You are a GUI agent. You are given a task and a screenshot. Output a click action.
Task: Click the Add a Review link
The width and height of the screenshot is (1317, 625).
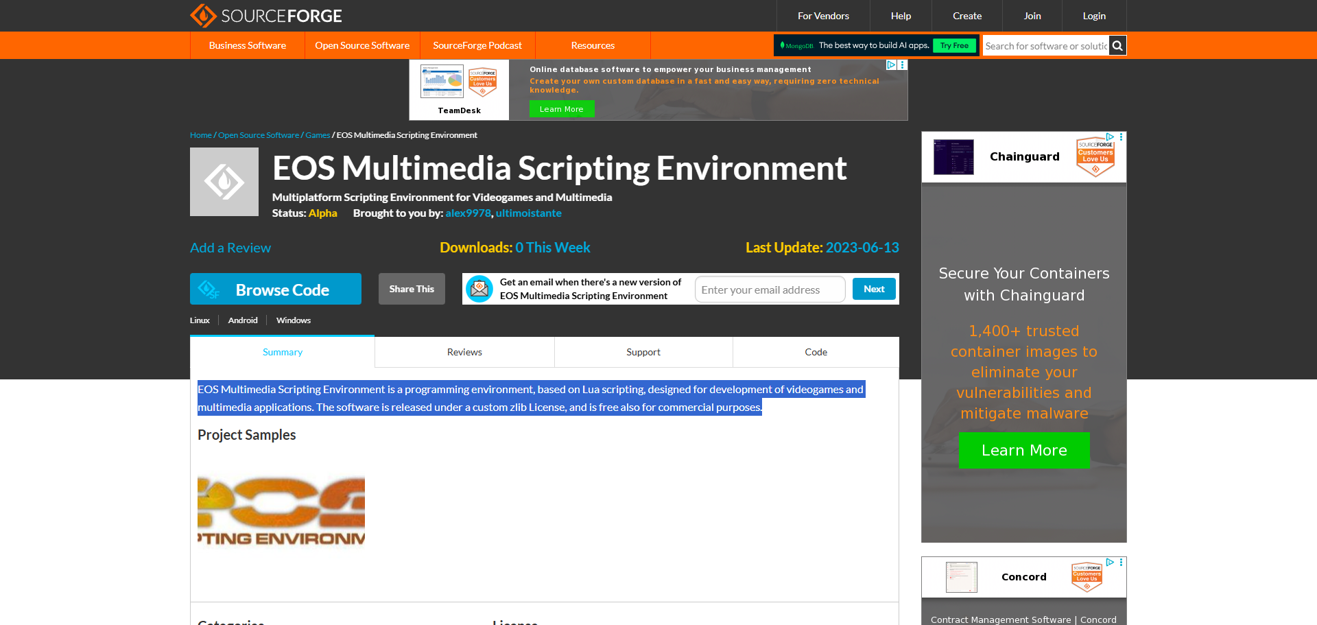tap(230, 248)
